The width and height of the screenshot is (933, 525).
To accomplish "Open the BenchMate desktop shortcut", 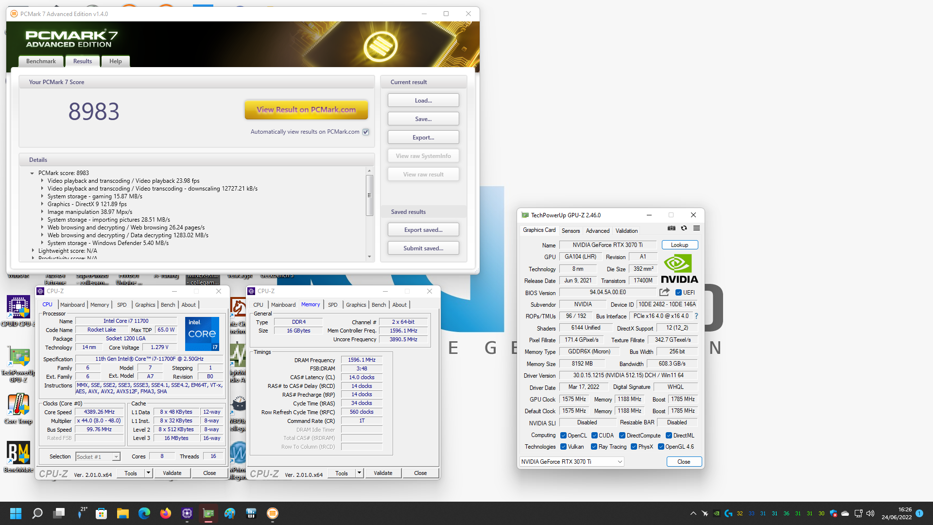I will pos(18,457).
